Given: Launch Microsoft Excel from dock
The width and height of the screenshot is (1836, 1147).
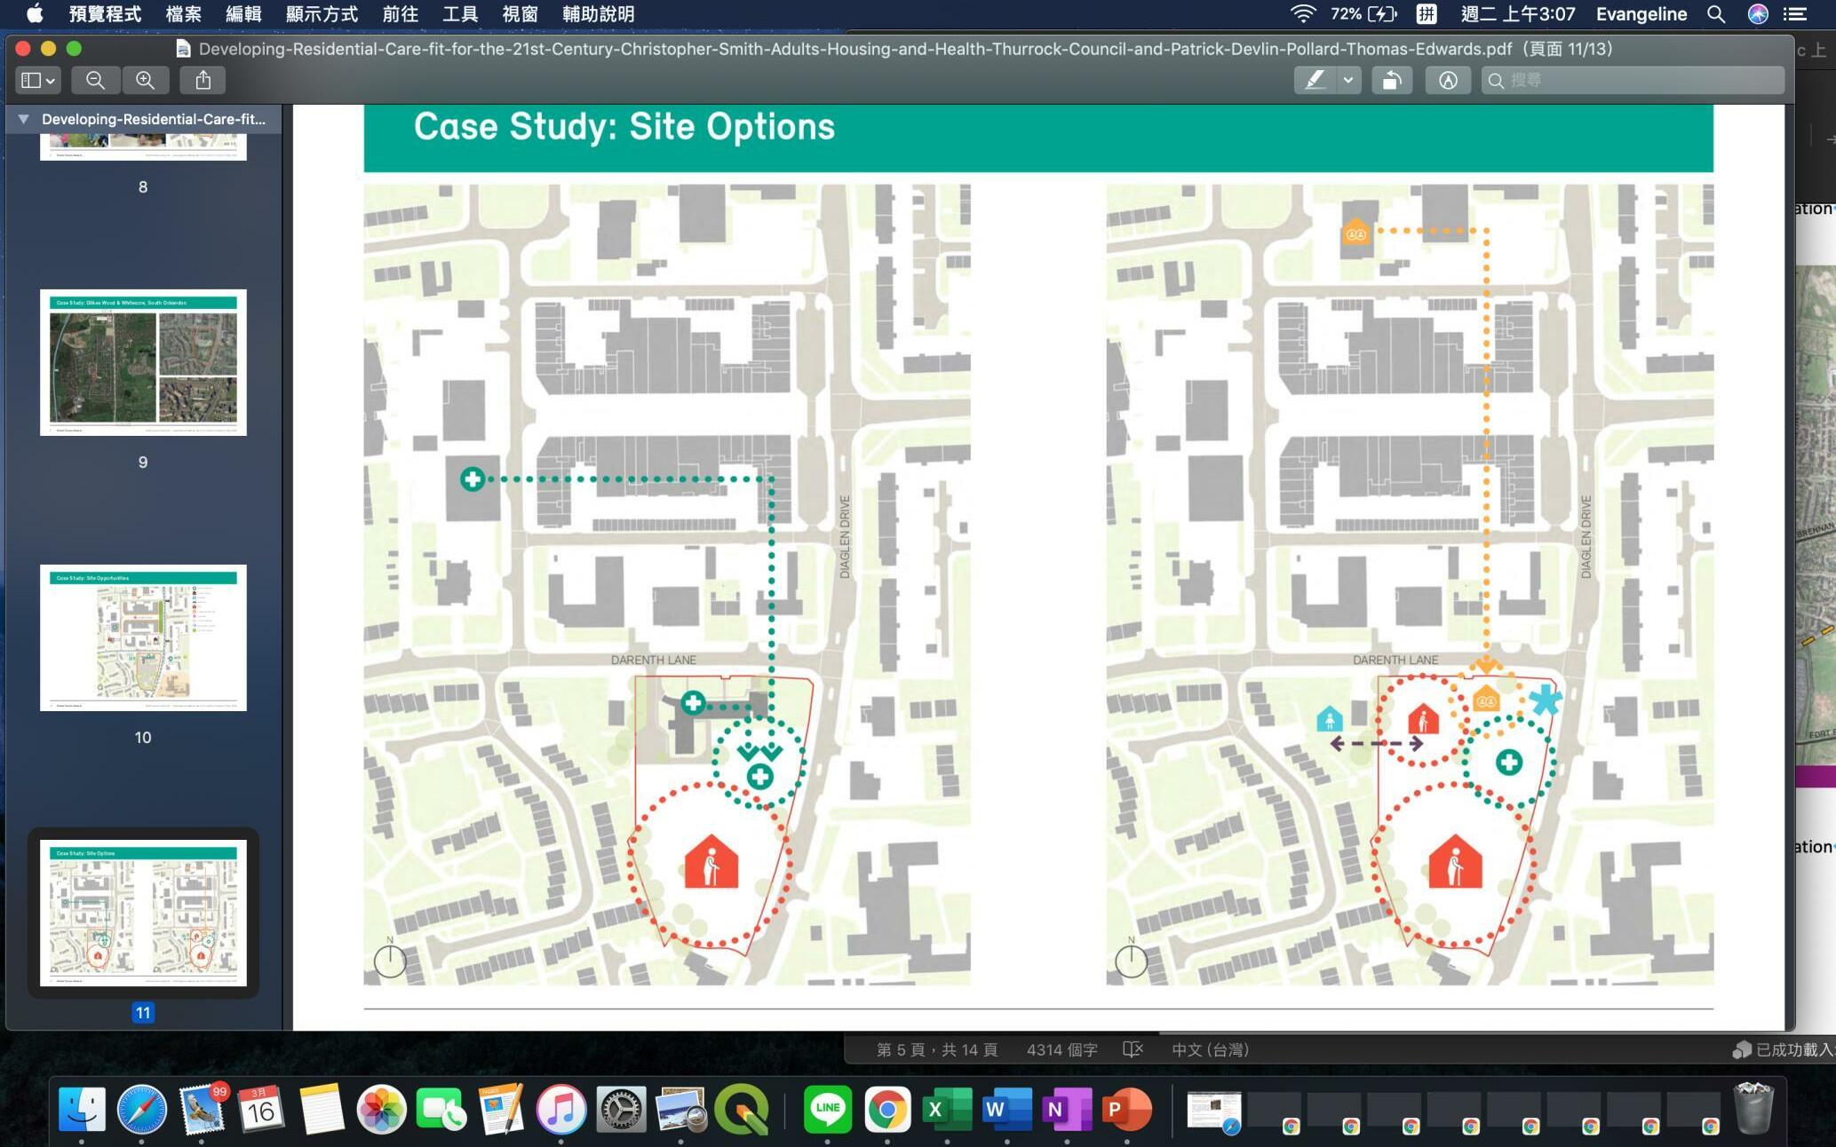Looking at the screenshot, I should 945,1109.
